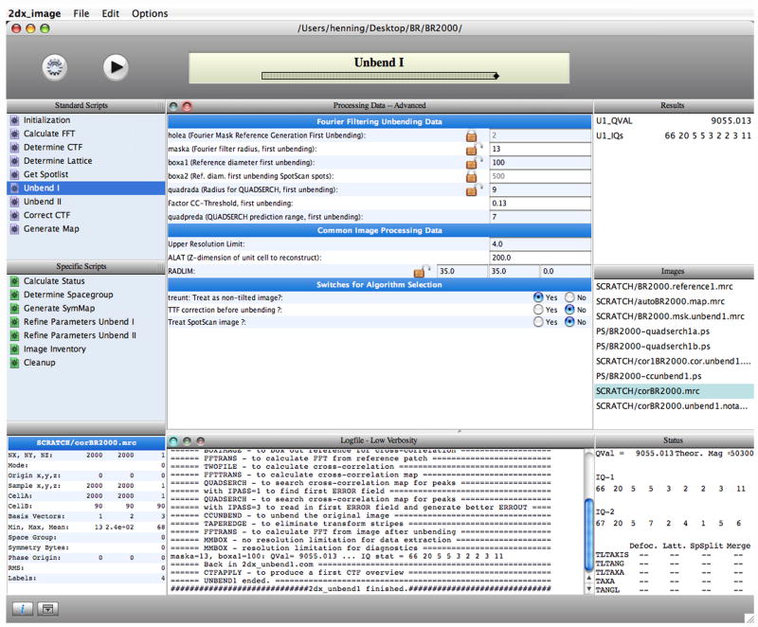Choose No for treunt non-tilted image

[568, 296]
